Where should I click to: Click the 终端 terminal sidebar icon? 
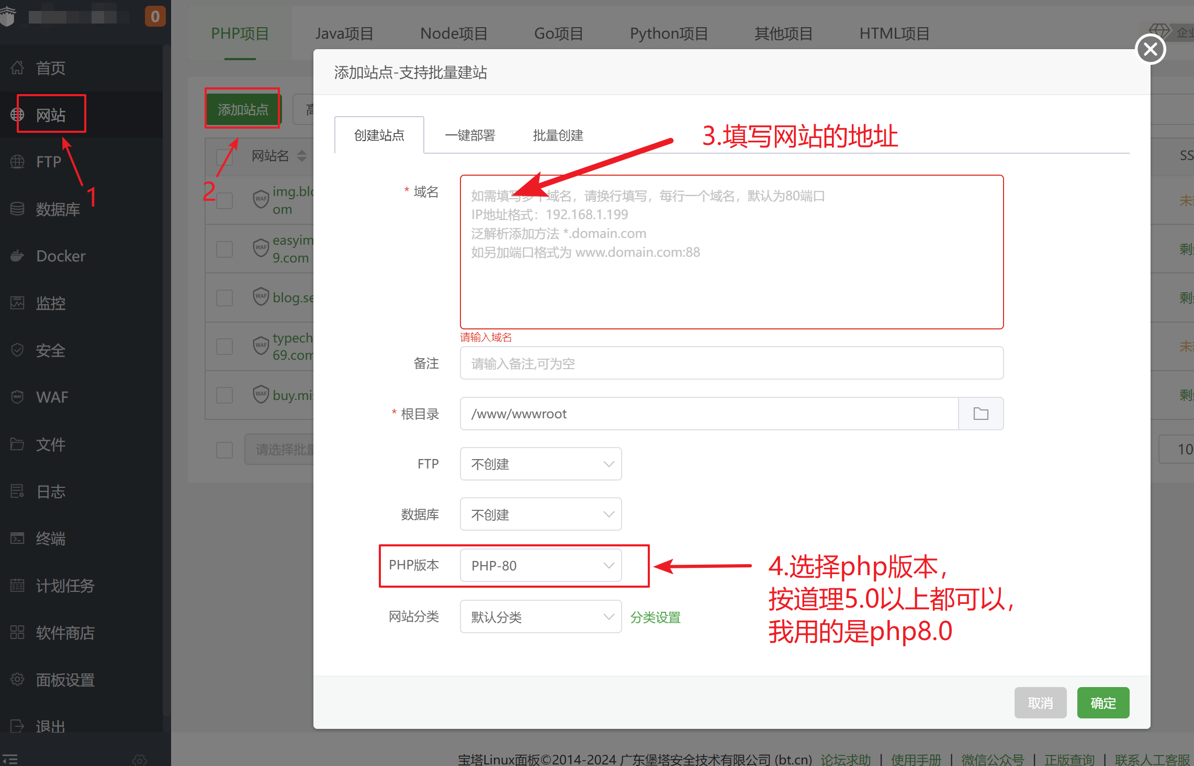pyautogui.click(x=17, y=538)
